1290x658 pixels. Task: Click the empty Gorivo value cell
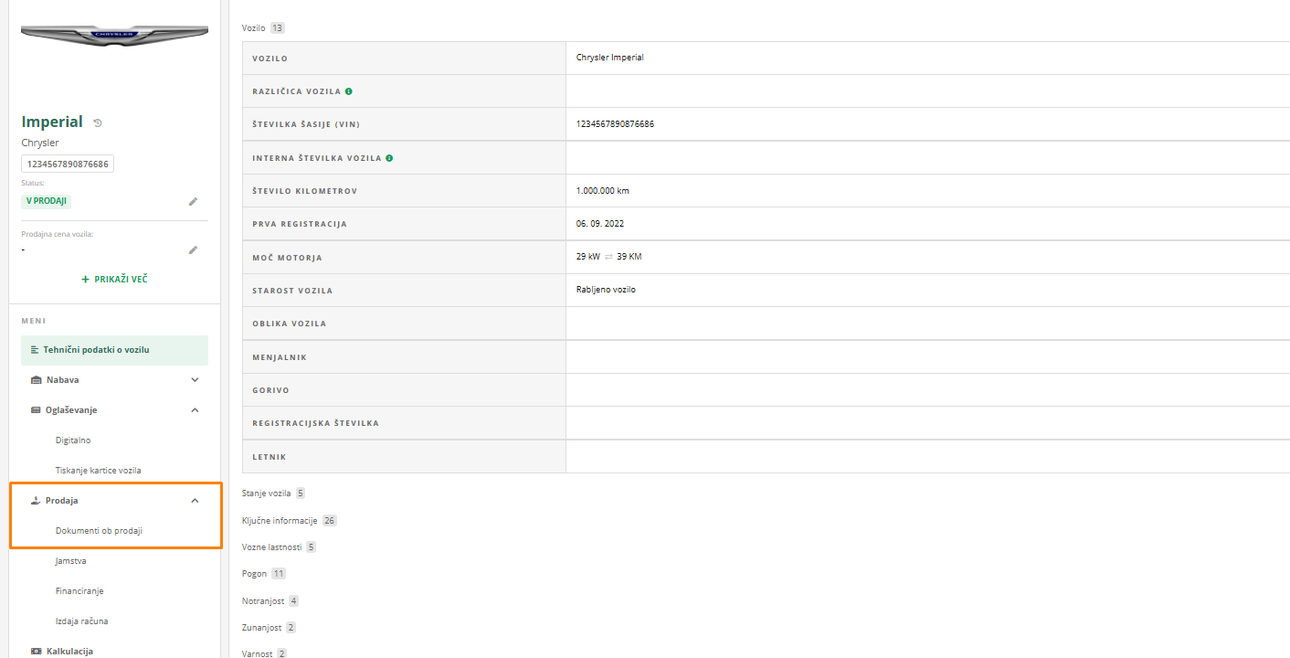[927, 390]
